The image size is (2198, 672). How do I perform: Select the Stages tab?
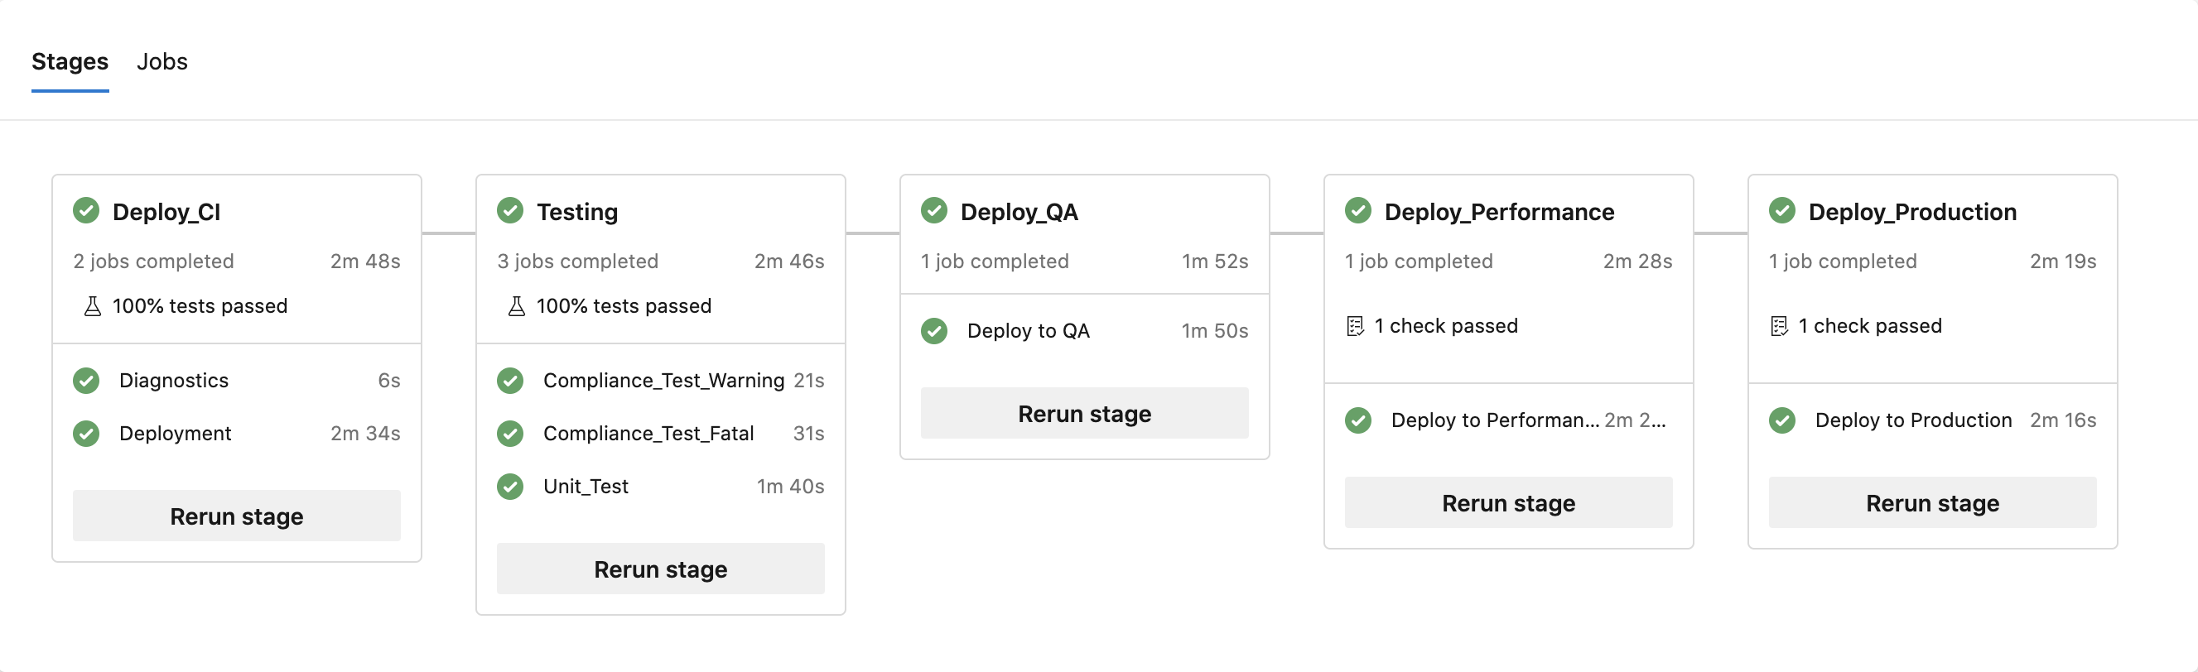tap(70, 61)
